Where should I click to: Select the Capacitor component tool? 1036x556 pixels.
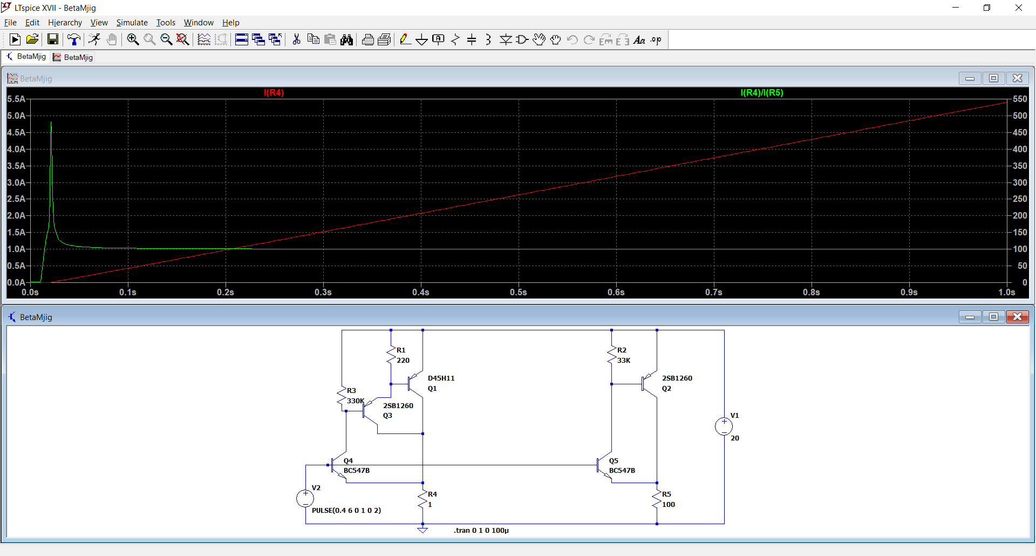point(472,39)
